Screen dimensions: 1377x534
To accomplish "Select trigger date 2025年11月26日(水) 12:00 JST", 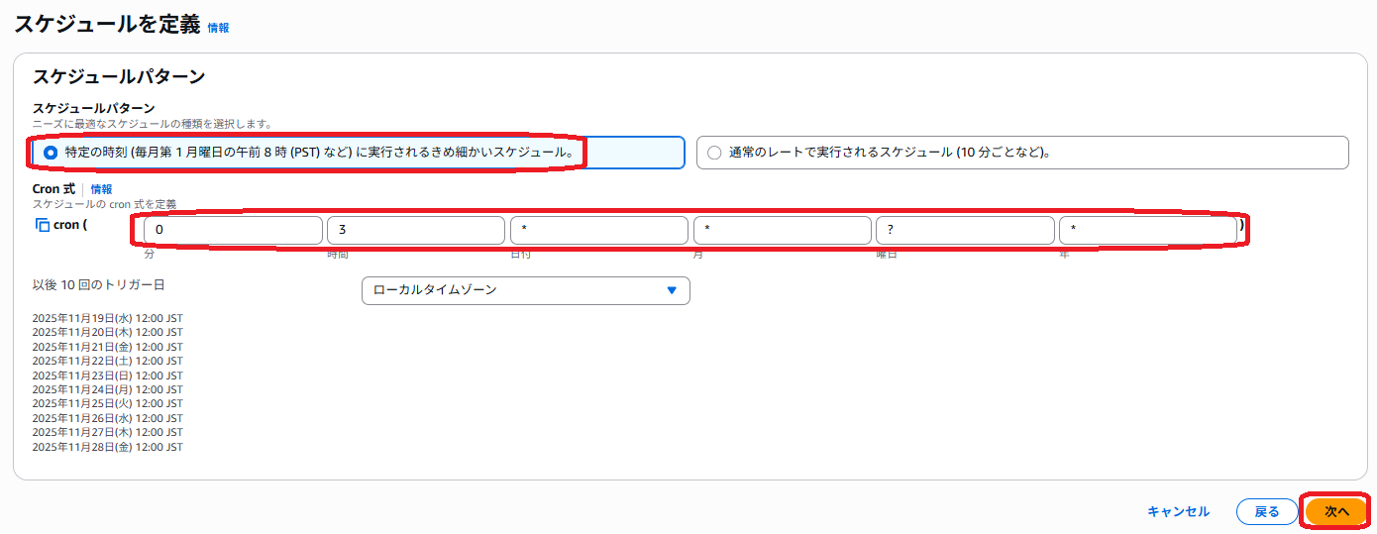I will (107, 418).
